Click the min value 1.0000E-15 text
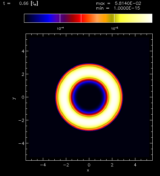Viewport: 160px width, 176px height. point(127,8)
